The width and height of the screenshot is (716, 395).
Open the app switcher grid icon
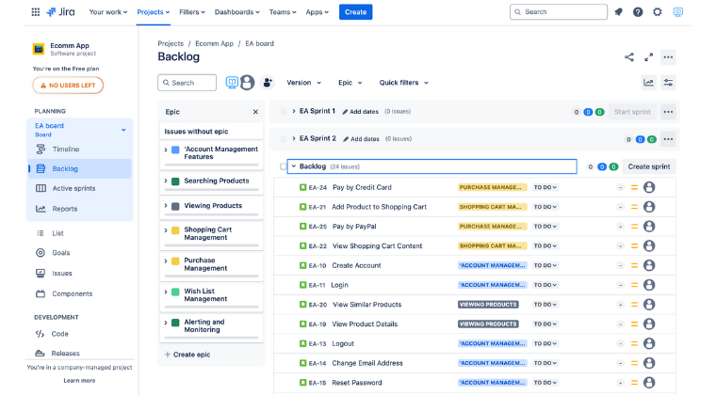(x=35, y=12)
